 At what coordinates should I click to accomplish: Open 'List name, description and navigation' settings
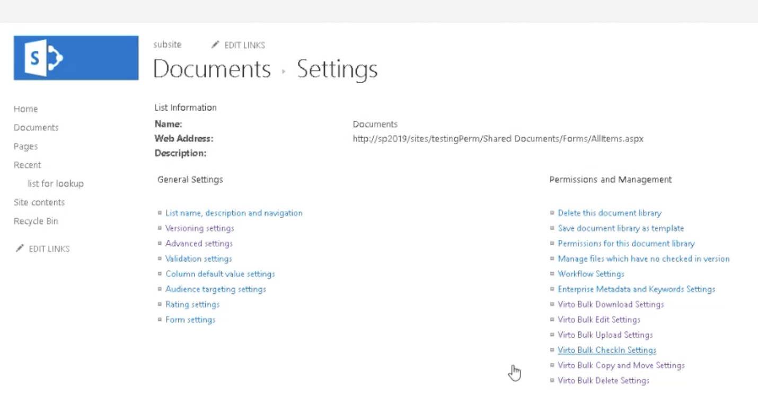click(234, 213)
